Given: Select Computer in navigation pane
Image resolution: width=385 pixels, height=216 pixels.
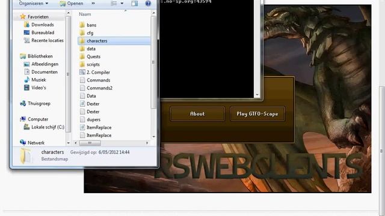Looking at the screenshot, I should (x=38, y=119).
